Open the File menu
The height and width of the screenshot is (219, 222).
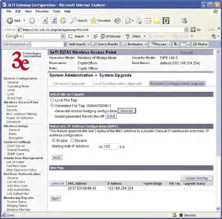(9, 11)
